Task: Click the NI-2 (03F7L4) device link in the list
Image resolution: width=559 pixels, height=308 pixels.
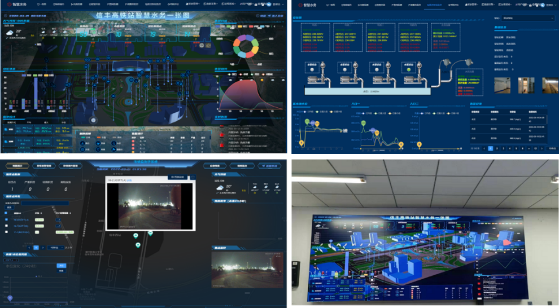Action: [x=21, y=219]
